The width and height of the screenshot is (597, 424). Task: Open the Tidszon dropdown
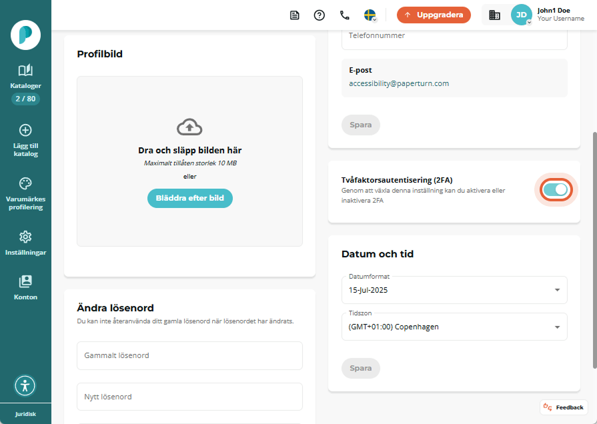coord(454,327)
